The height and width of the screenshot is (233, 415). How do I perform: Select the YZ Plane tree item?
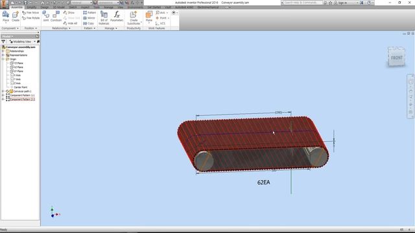point(17,63)
